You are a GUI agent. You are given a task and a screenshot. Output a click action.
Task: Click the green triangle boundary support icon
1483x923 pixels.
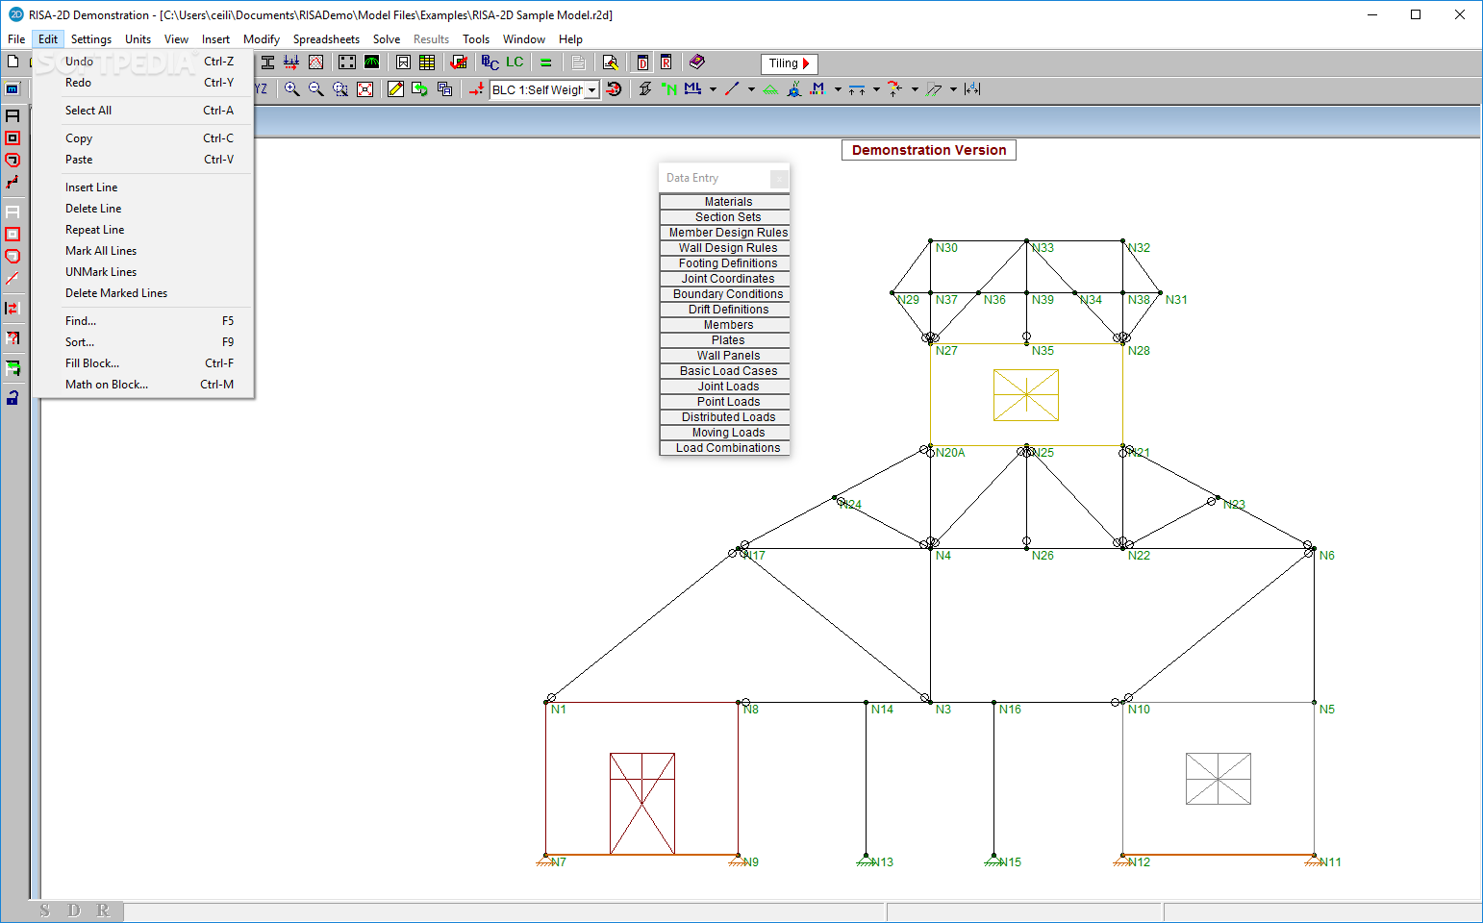point(770,89)
